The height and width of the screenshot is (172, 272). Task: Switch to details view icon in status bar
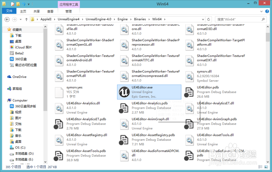click(260, 167)
